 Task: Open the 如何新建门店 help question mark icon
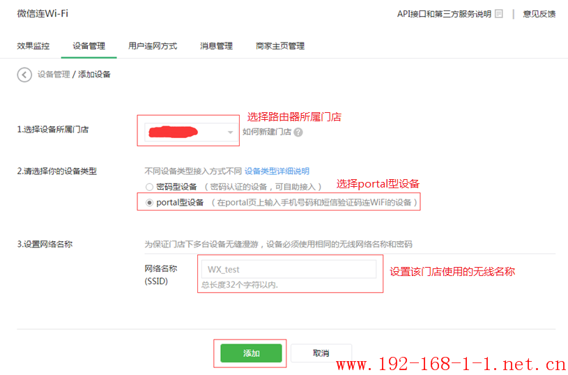(x=298, y=132)
